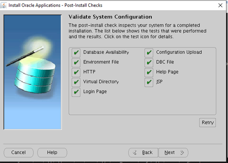Select the 'Help Page' test label
The height and width of the screenshot is (163, 228).
[167, 72]
